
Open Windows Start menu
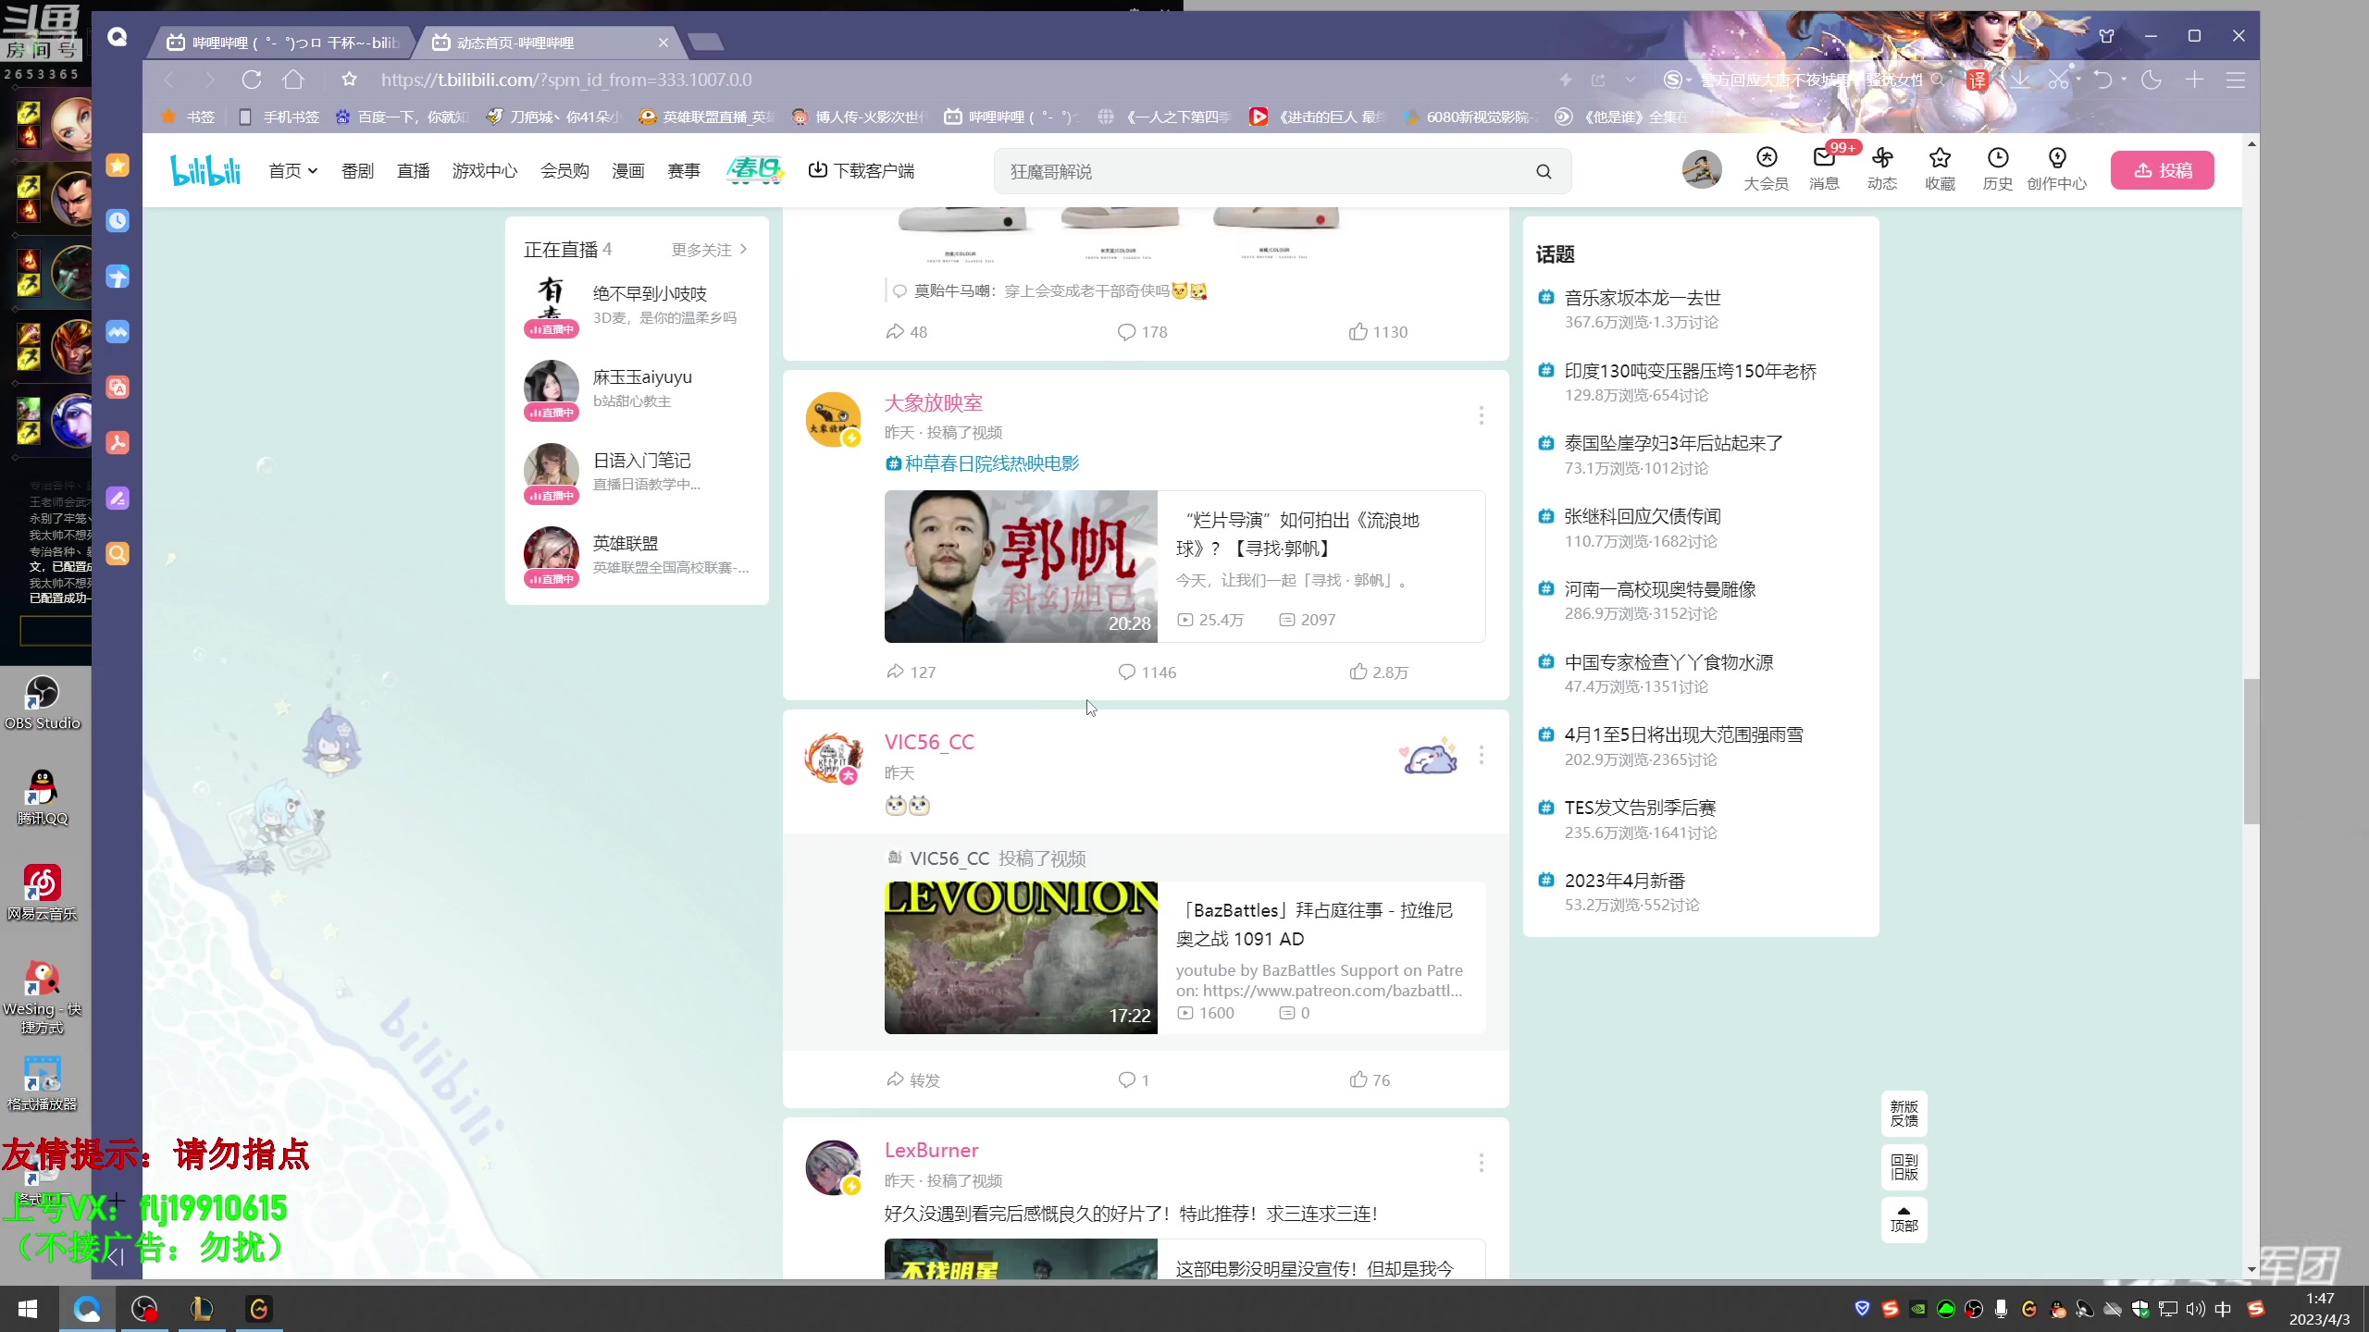[28, 1309]
